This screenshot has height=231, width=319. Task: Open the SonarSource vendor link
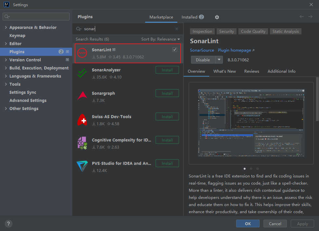tap(202, 50)
